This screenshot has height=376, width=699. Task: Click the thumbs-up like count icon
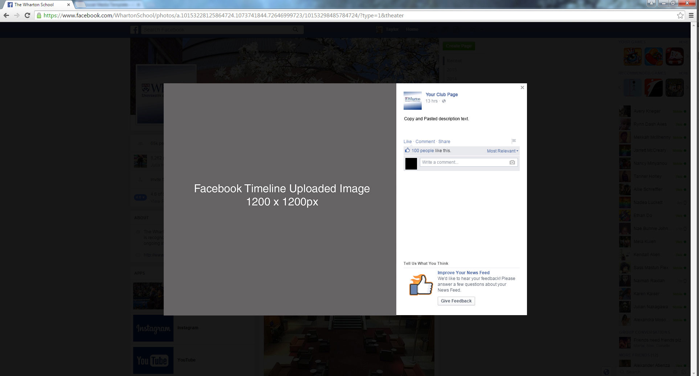coord(407,150)
